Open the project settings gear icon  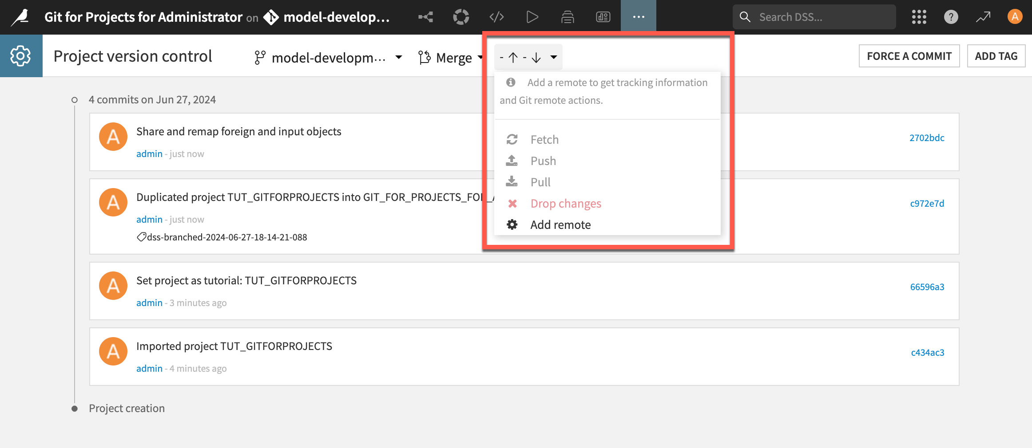click(21, 55)
